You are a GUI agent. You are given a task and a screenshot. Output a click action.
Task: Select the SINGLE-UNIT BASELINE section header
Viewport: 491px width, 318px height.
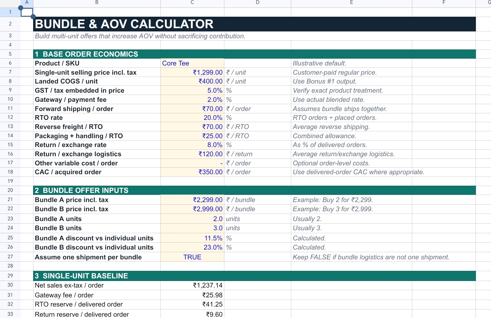click(x=255, y=276)
